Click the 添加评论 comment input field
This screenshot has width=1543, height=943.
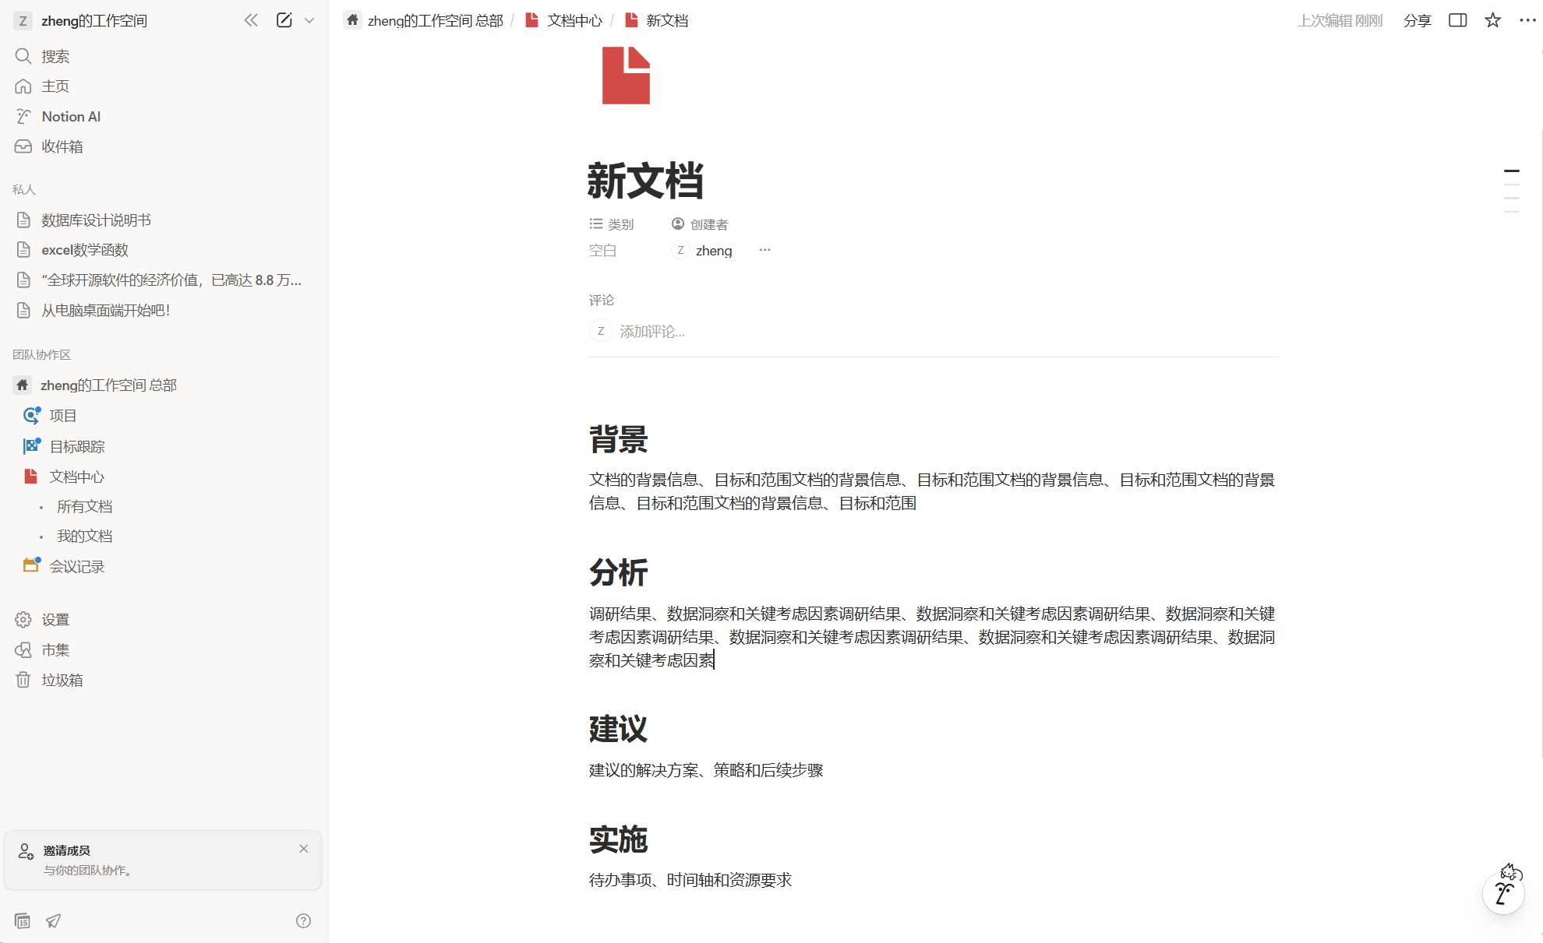point(651,332)
